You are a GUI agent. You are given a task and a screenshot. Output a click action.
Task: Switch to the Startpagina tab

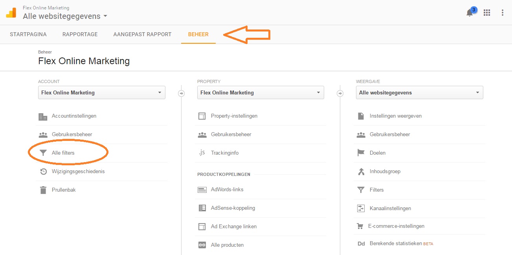28,34
